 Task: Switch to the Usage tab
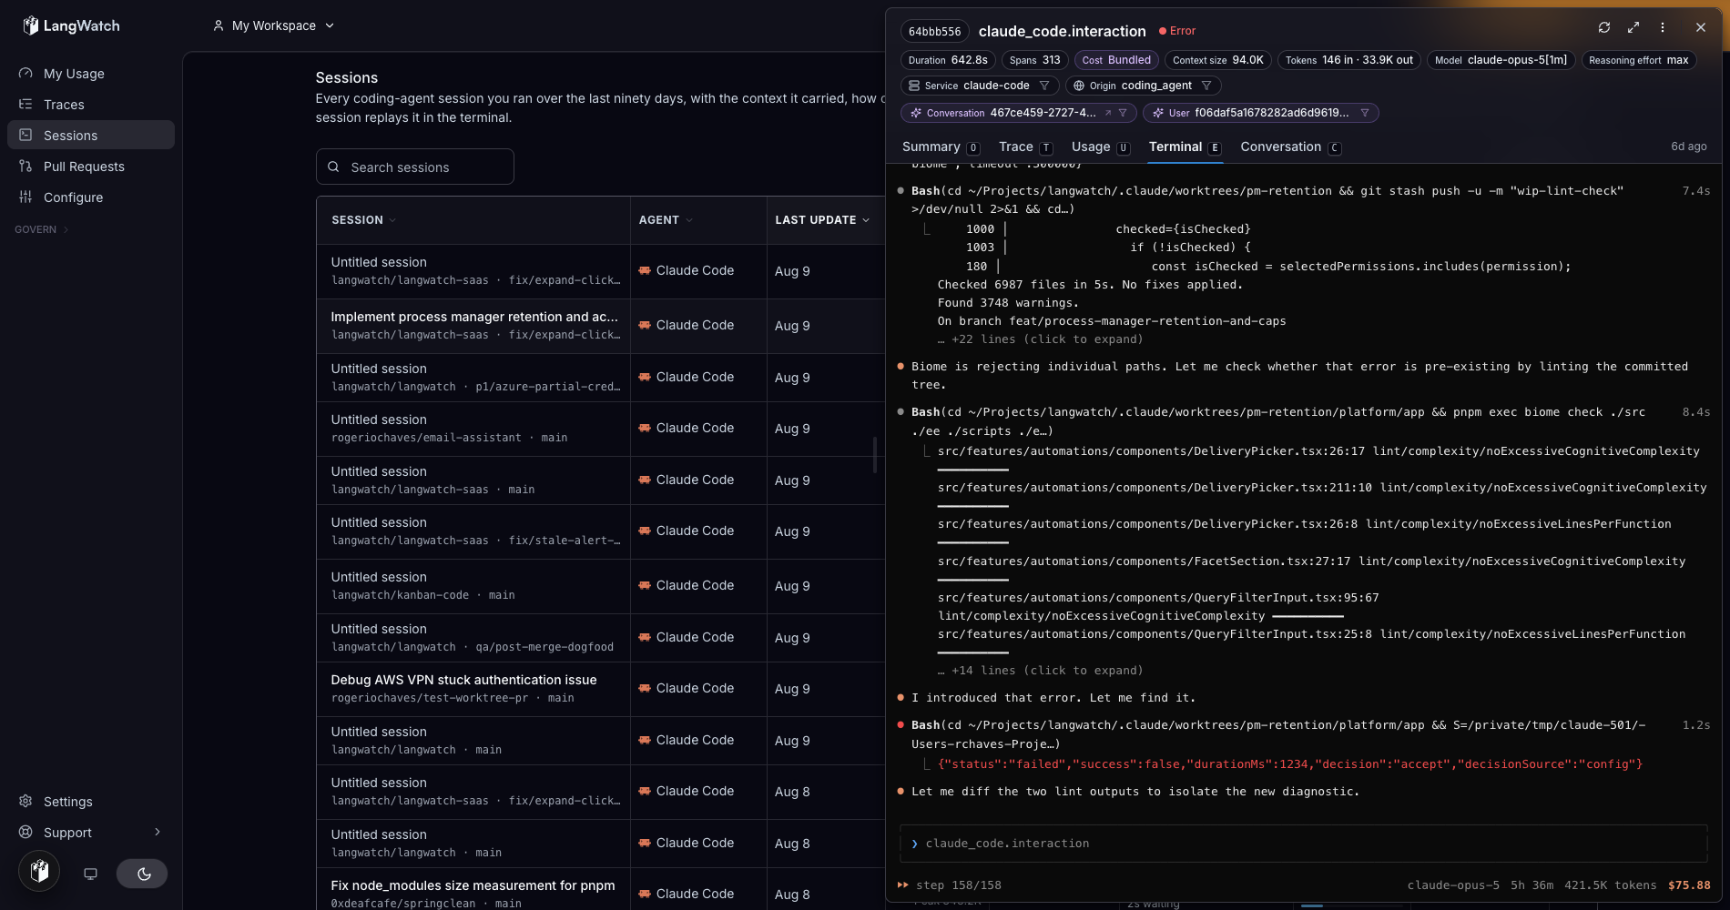tap(1100, 147)
